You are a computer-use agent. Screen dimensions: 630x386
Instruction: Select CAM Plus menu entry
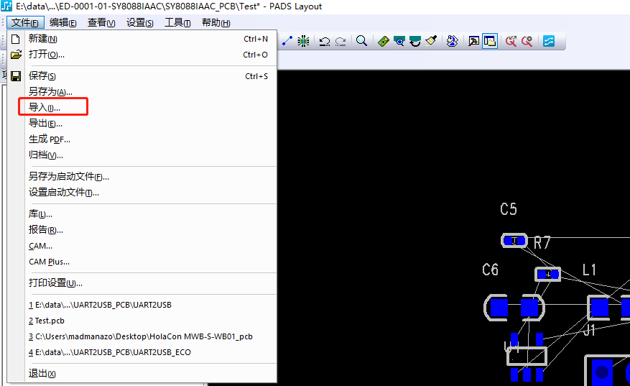coord(49,262)
